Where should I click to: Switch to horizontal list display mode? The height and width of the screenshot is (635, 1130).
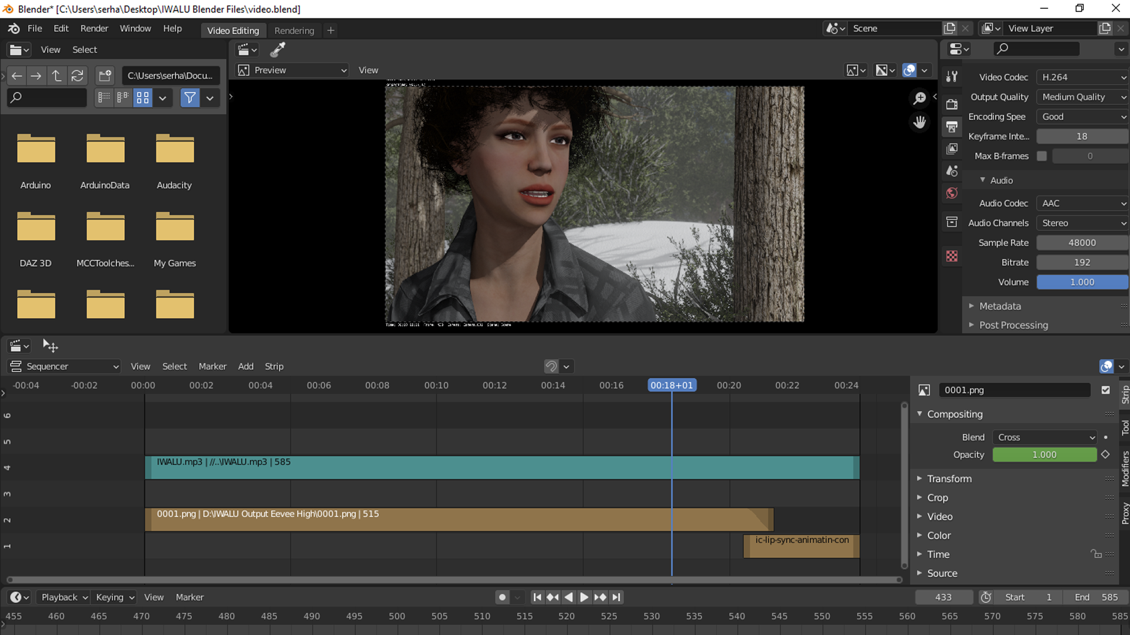(x=123, y=98)
